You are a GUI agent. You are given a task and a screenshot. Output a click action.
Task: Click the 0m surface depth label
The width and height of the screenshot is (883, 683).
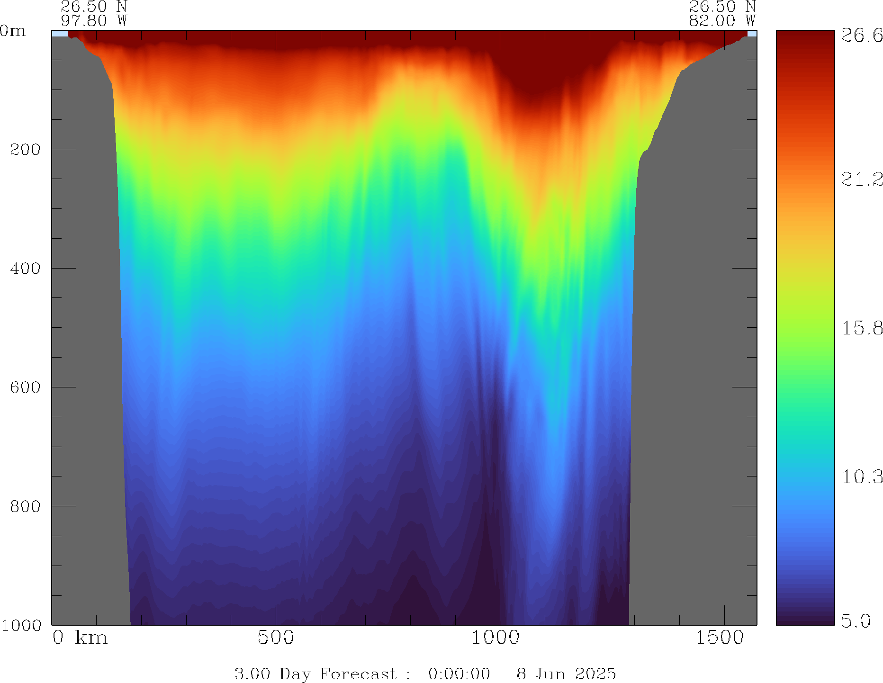point(13,31)
